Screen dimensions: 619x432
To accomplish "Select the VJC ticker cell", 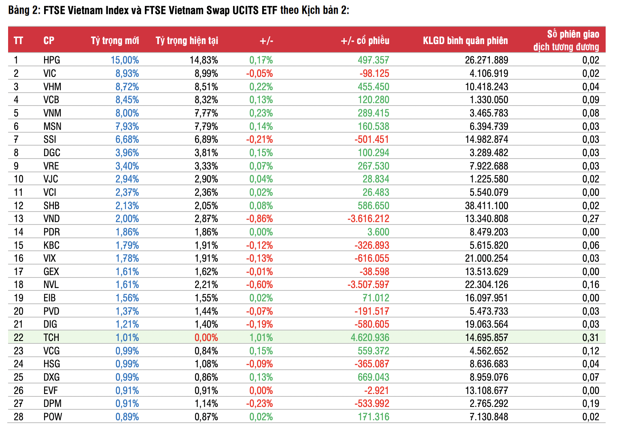I will [51, 179].
